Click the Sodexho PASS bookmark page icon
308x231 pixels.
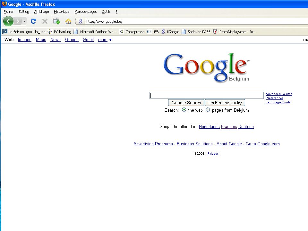(x=184, y=31)
